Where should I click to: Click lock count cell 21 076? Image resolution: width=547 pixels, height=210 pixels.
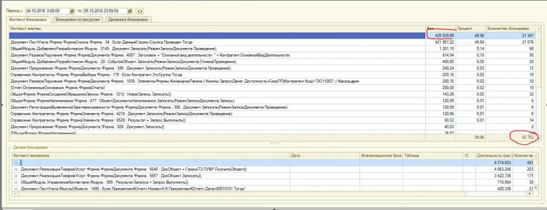coord(511,42)
